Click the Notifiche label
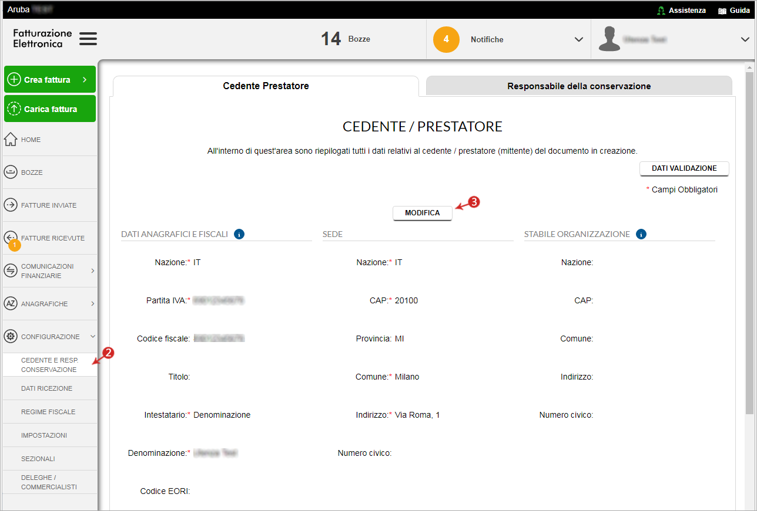 487,39
